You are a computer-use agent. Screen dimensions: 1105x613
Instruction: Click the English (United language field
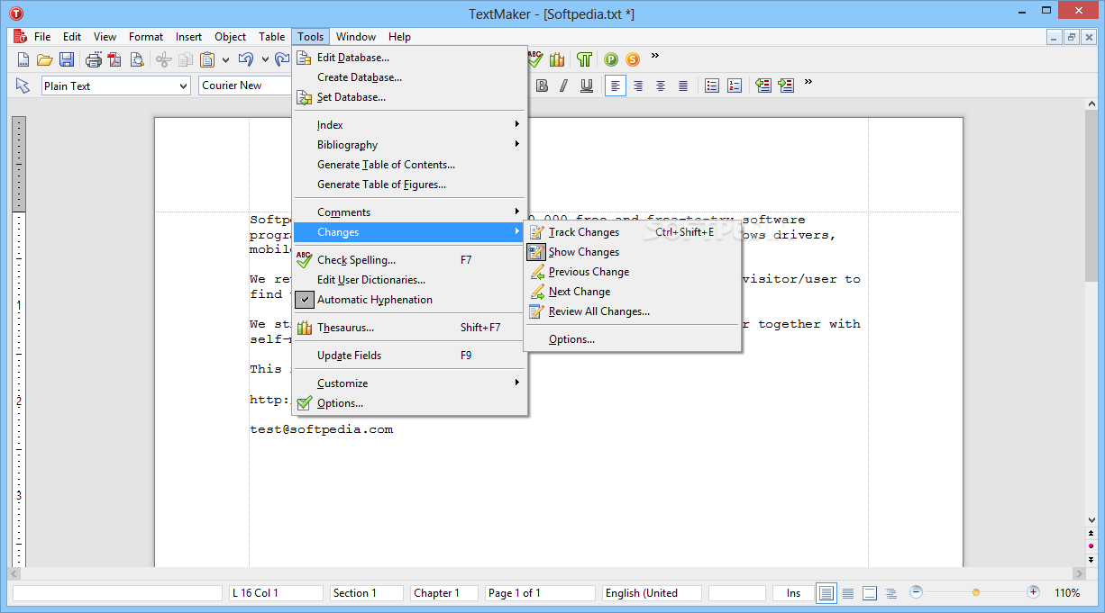(652, 592)
